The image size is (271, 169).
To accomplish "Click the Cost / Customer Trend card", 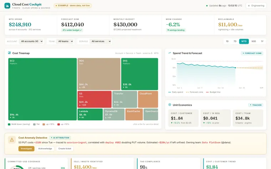I will pos(235,163).
